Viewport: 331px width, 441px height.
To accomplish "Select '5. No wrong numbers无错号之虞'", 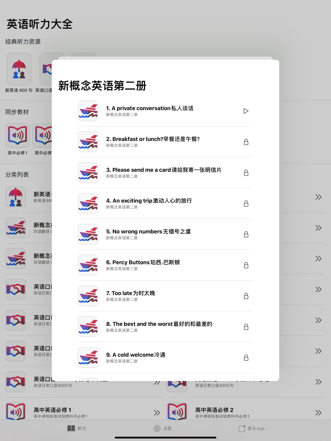I will coord(148,231).
